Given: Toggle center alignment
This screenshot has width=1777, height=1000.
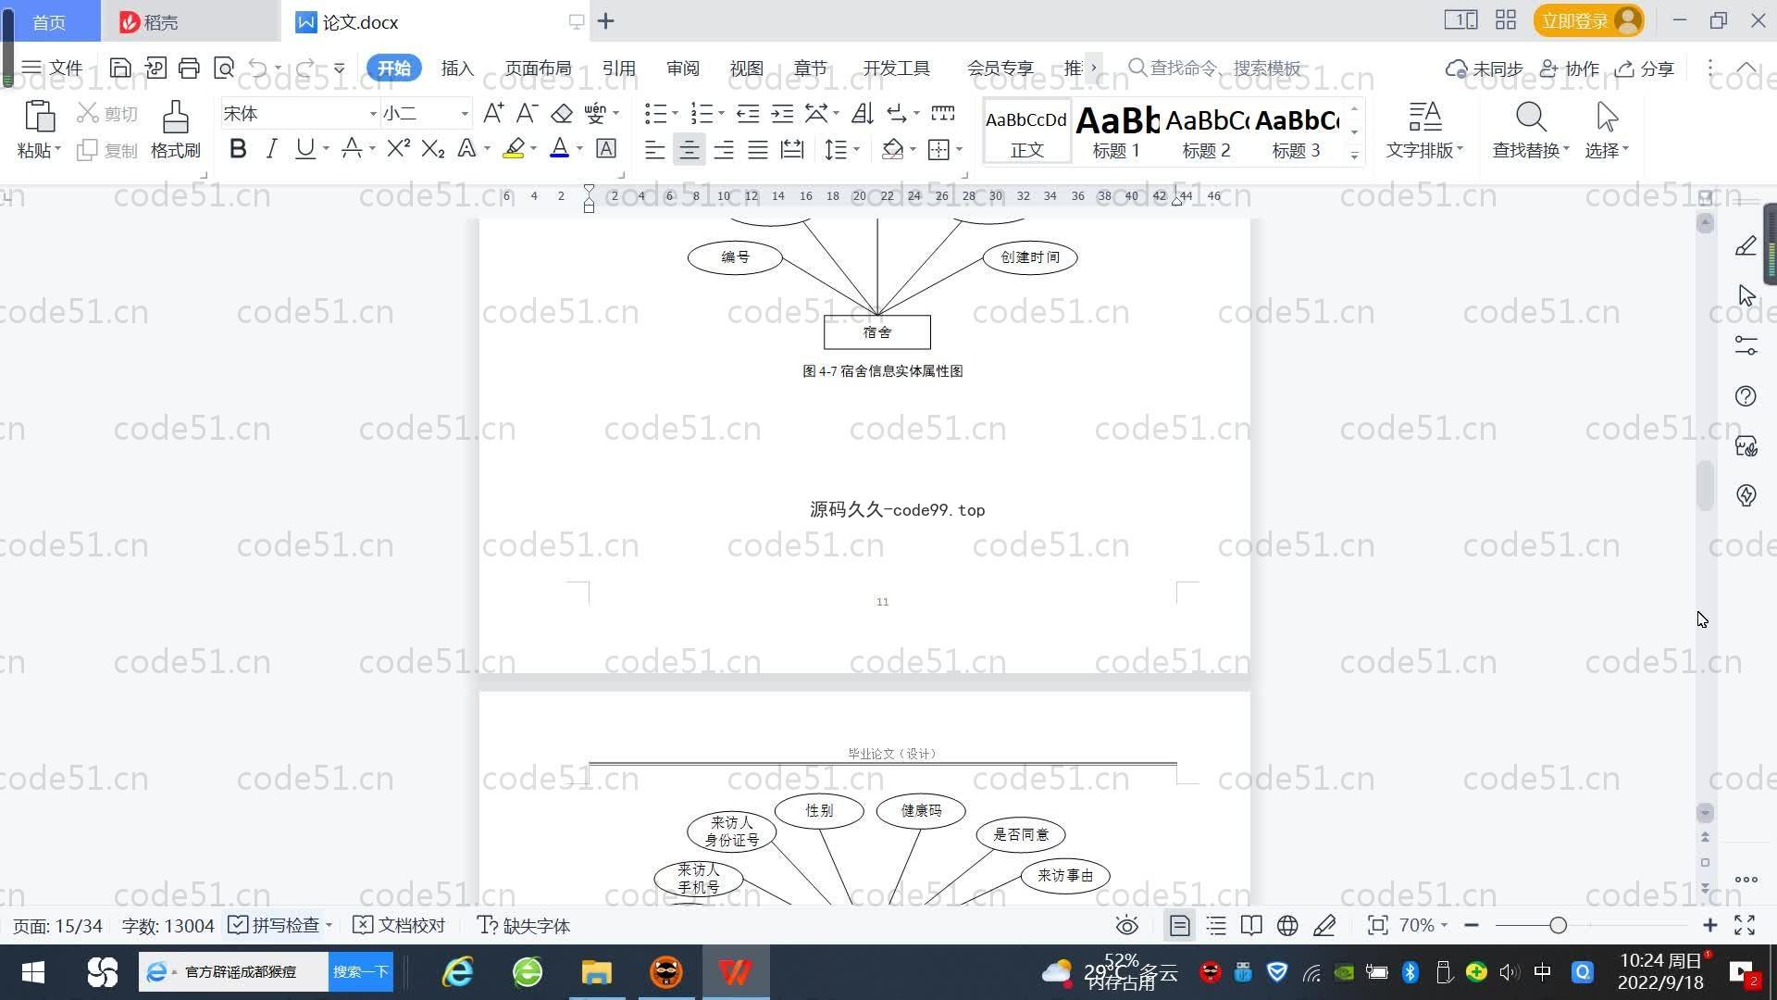Looking at the screenshot, I should point(689,149).
